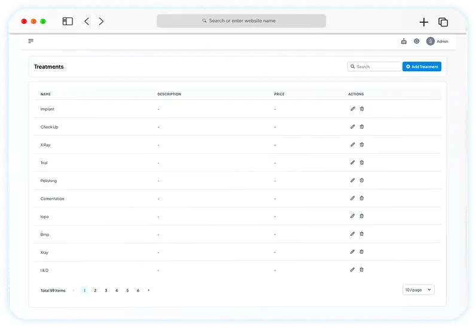Go to pagination page 5
476x328 pixels.
[127, 290]
